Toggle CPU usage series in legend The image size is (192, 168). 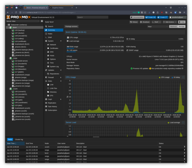[x=164, y=77]
